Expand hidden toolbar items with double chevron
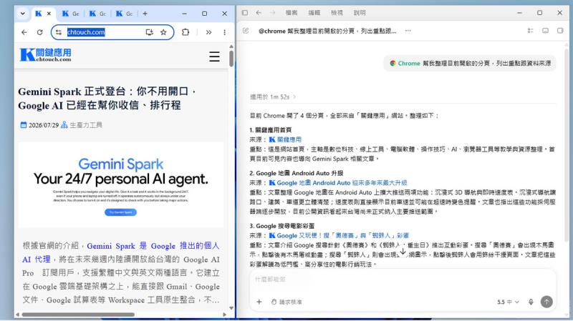573x321 pixels. point(208,32)
